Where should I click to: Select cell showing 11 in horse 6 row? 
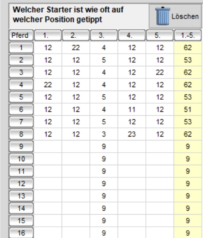(131, 109)
